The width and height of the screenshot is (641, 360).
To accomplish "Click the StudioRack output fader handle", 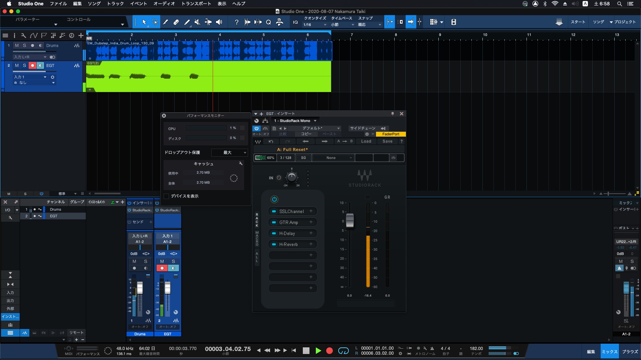I will click(350, 220).
